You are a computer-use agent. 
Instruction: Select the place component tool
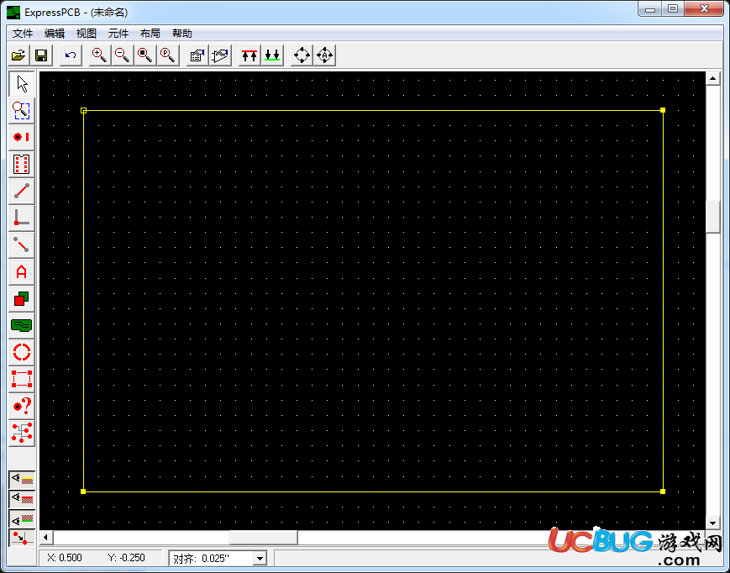click(x=21, y=165)
